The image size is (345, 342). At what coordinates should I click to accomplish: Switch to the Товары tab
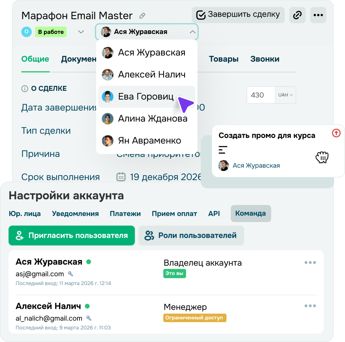point(223,59)
